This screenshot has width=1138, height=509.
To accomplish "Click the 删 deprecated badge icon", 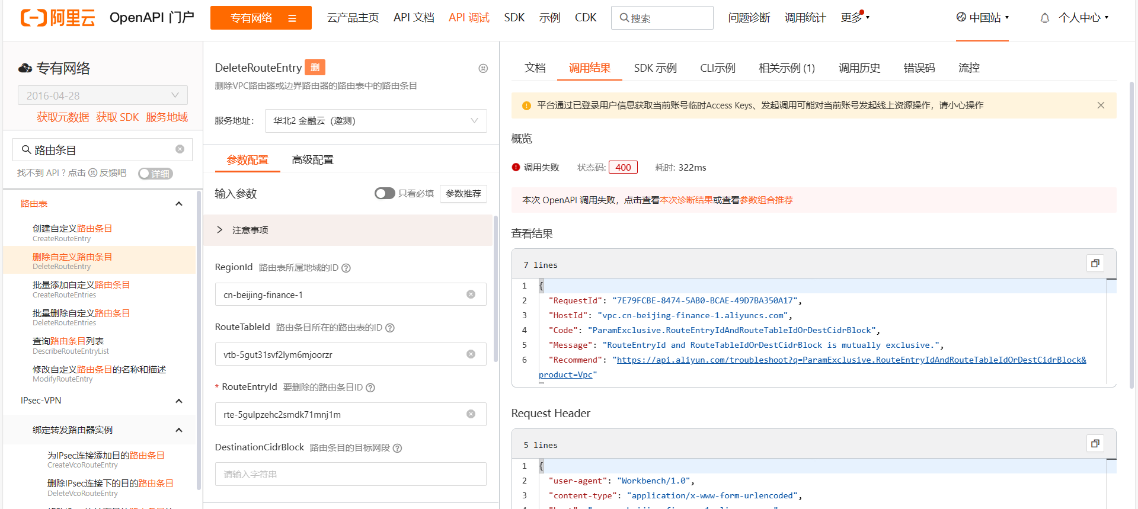I will pos(315,68).
